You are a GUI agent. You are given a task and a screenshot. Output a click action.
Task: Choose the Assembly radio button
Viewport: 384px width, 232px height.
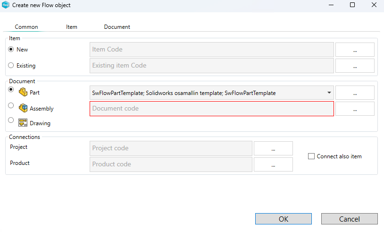pyautogui.click(x=11, y=106)
